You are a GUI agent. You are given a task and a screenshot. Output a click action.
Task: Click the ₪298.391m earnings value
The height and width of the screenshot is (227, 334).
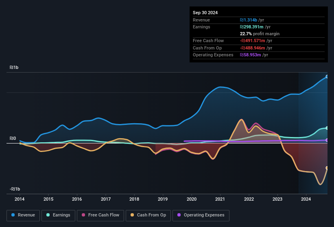[x=251, y=27]
